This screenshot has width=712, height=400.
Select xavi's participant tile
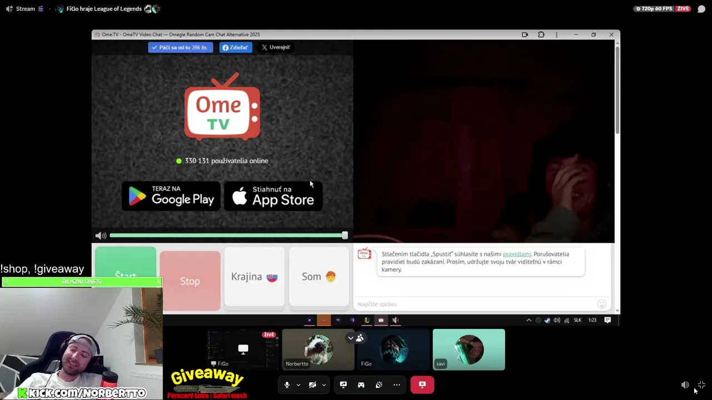pyautogui.click(x=469, y=349)
